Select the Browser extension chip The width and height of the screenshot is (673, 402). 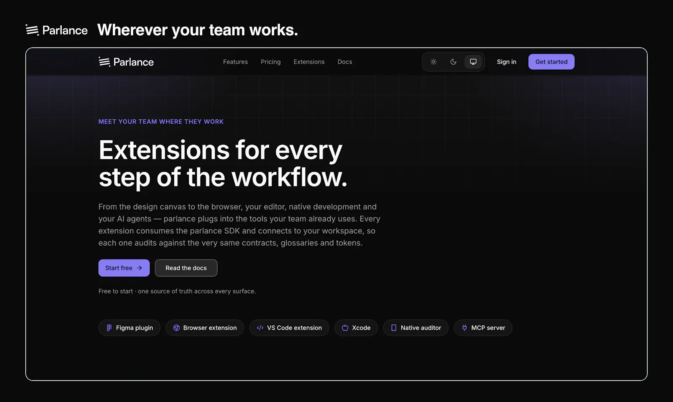tap(205, 328)
